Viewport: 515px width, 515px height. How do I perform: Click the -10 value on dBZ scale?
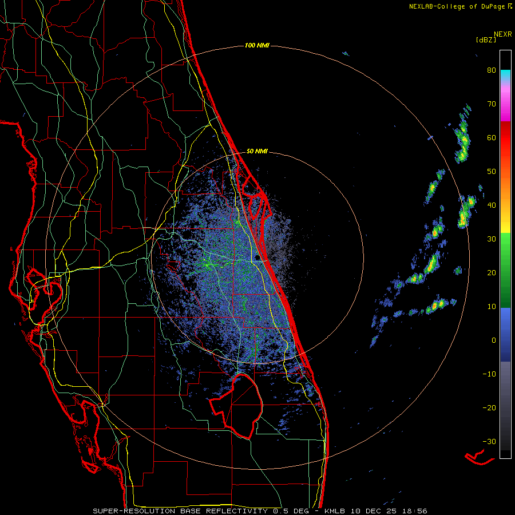click(489, 374)
